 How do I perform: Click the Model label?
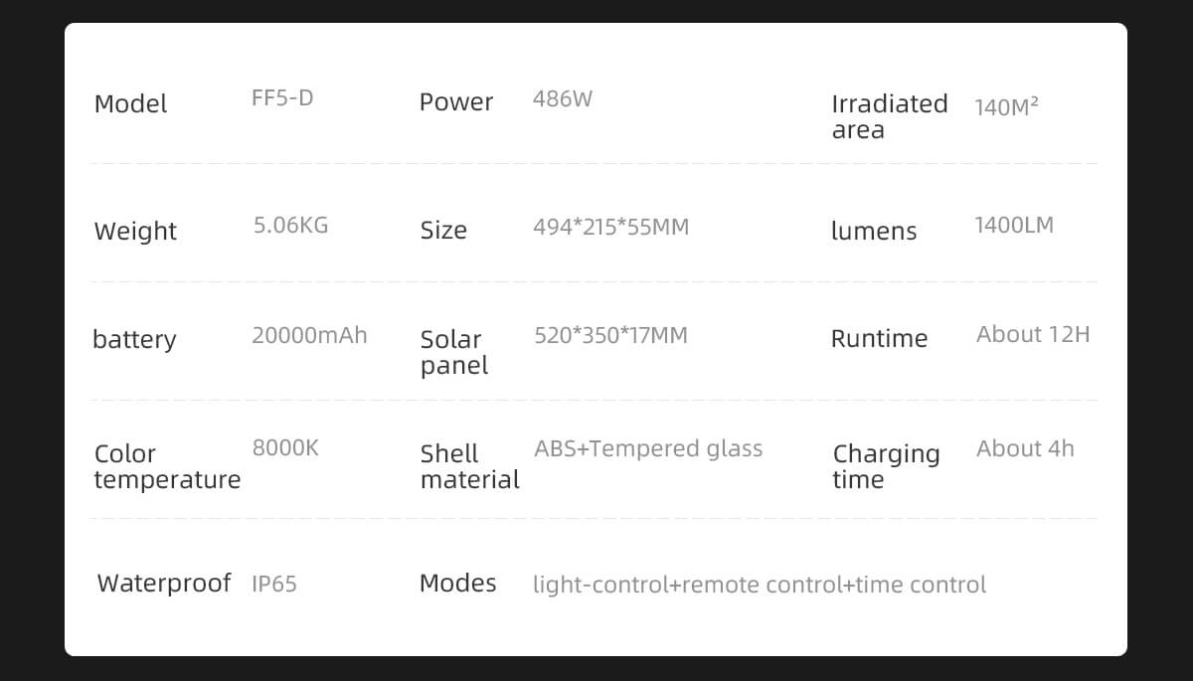click(x=130, y=104)
